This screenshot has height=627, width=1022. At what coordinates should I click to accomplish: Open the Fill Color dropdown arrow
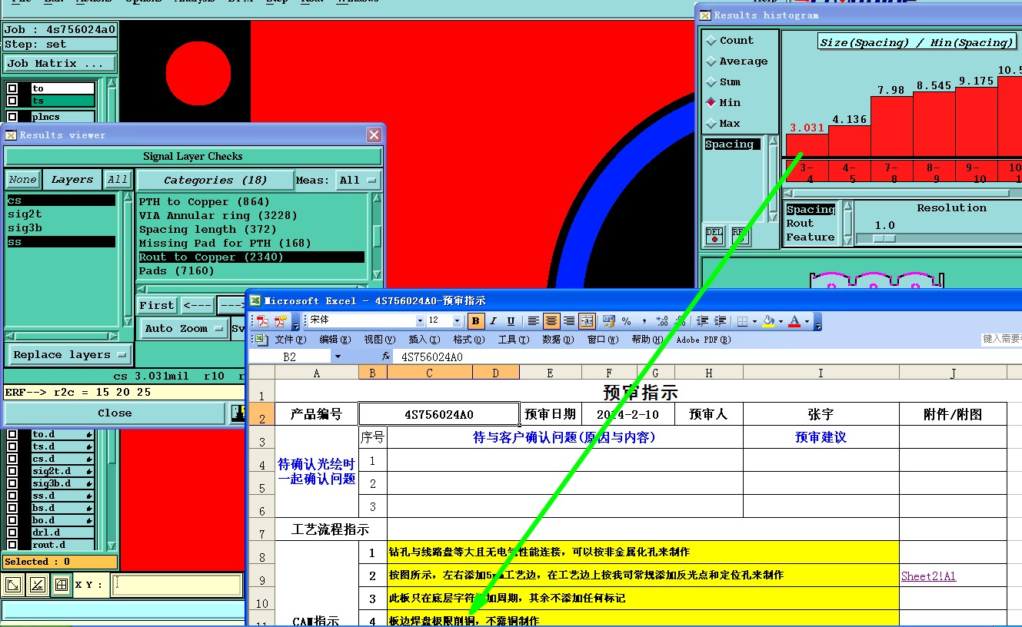[x=781, y=321]
